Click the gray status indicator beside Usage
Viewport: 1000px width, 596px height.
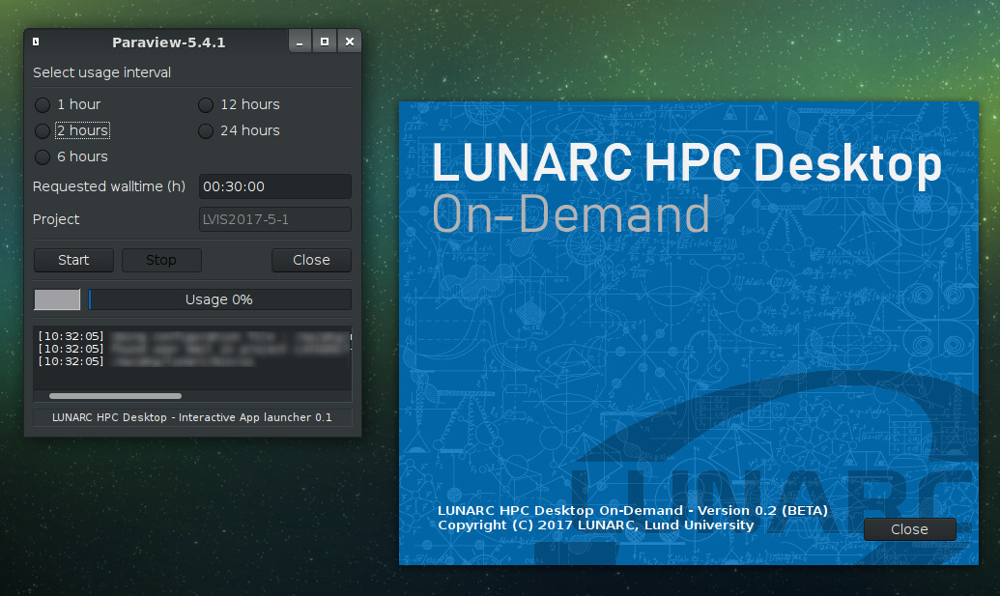pos(57,299)
